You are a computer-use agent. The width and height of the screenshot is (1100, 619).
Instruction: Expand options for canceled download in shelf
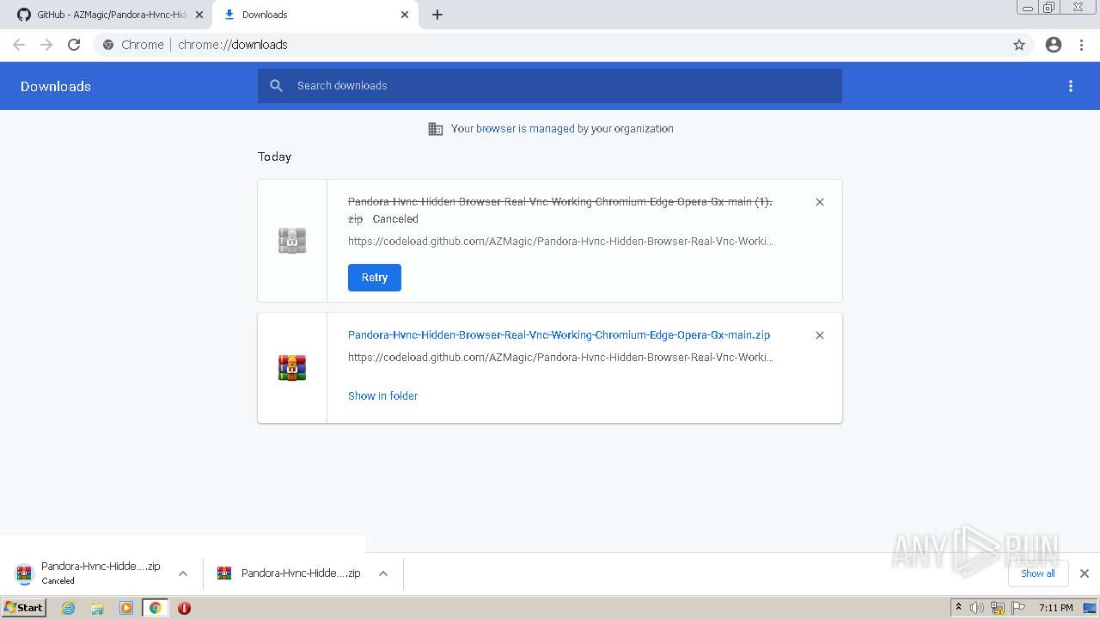coord(183,573)
